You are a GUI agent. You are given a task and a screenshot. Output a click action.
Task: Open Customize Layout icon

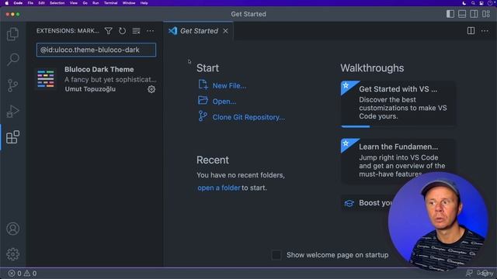pos(486,14)
